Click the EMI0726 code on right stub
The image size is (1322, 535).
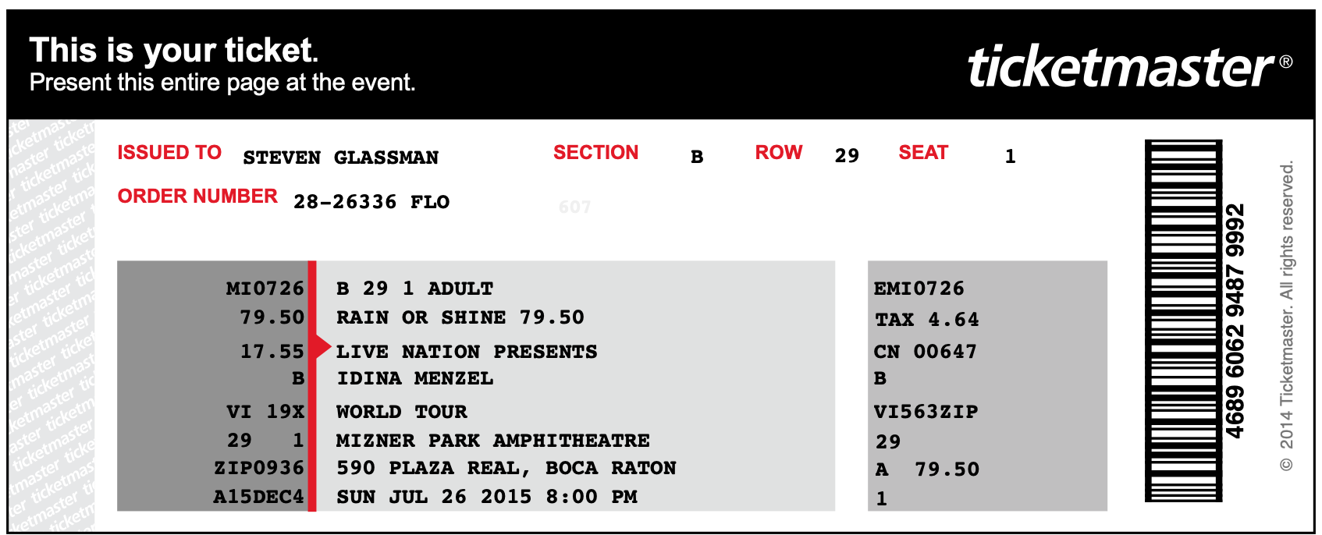click(919, 289)
